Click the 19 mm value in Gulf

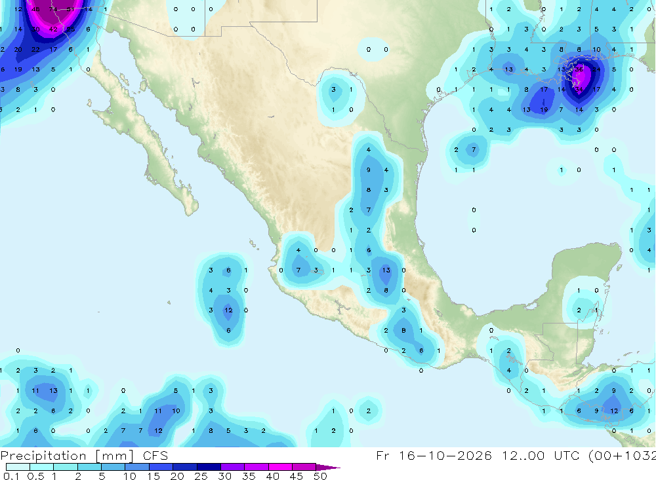click(x=544, y=109)
